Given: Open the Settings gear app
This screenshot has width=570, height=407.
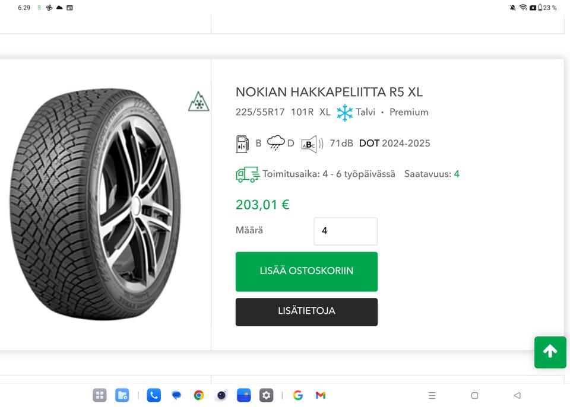Looking at the screenshot, I should [x=266, y=395].
